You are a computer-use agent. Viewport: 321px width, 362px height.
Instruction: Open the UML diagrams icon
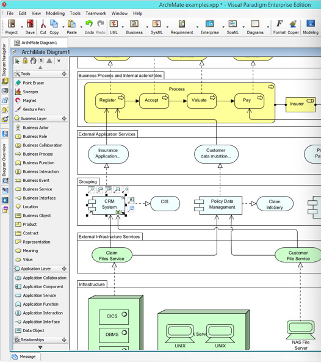[114, 24]
